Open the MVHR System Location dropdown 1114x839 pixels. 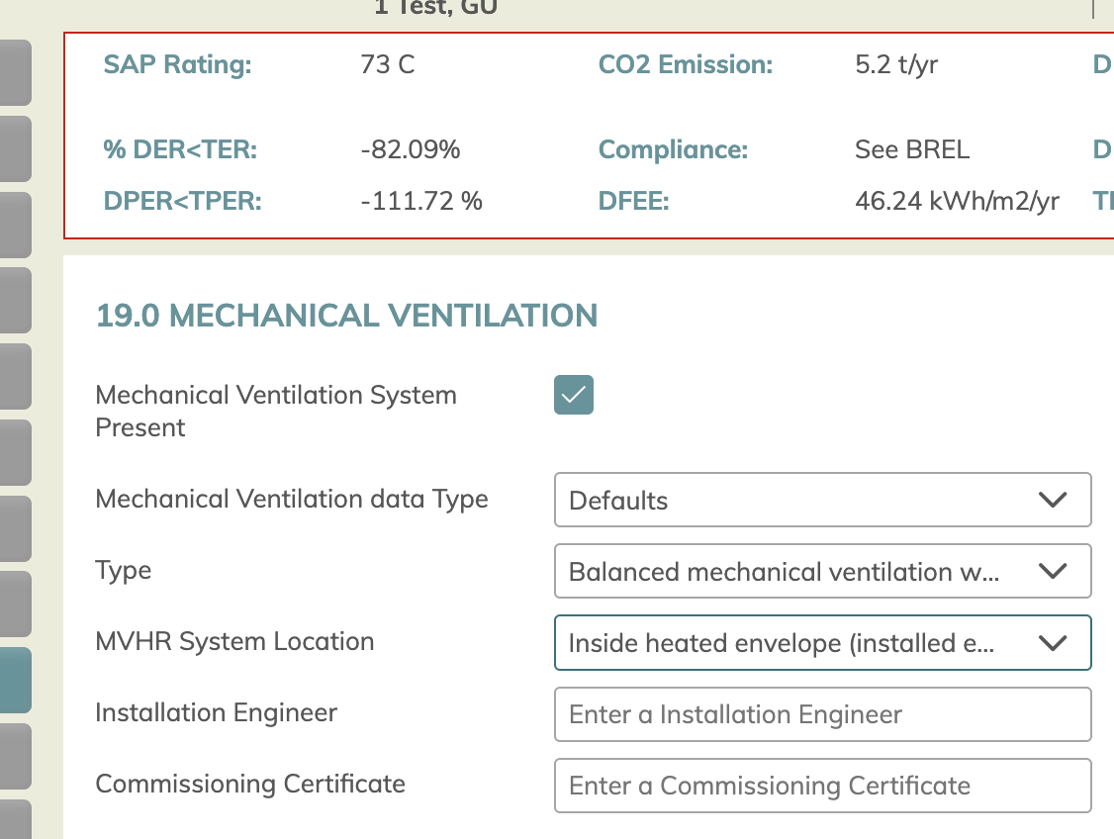click(823, 643)
